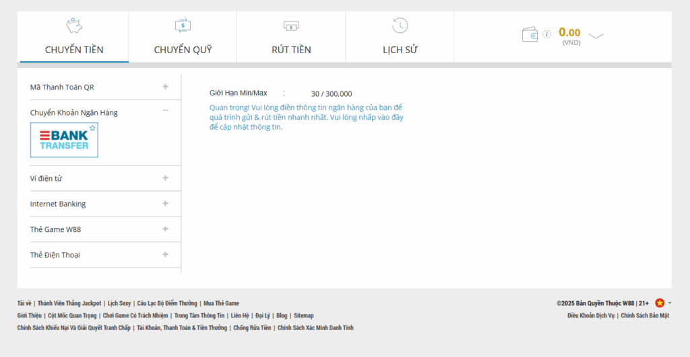Open the Chính Sách Bảo Mật link
The height and width of the screenshot is (357, 690).
tap(644, 315)
